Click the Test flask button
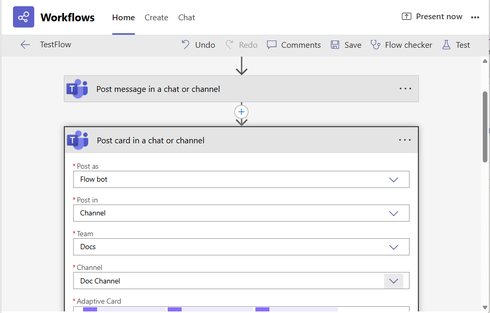Viewport: 490px width, 313px height. 456,45
